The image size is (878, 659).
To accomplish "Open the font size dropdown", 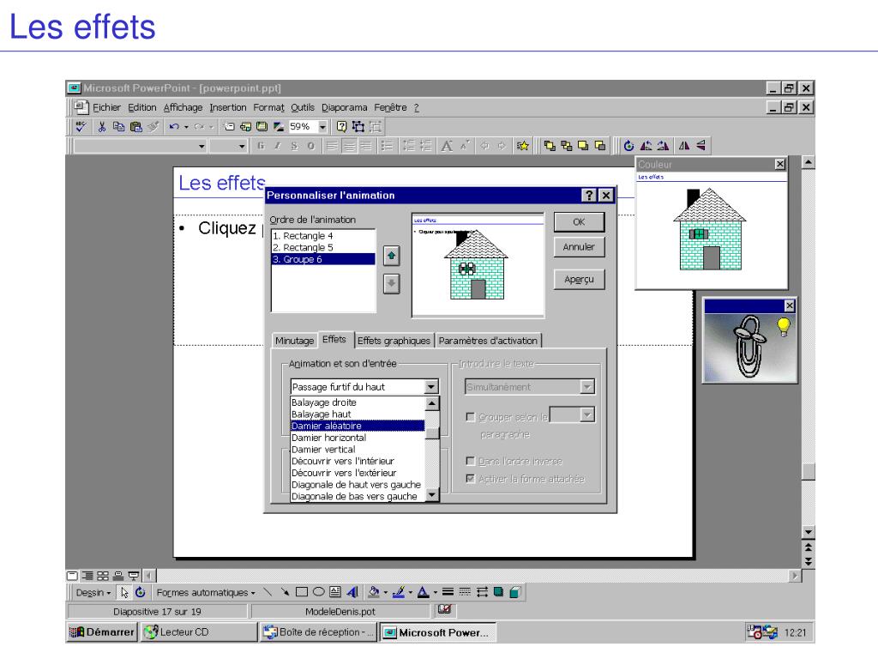I will click(x=242, y=146).
